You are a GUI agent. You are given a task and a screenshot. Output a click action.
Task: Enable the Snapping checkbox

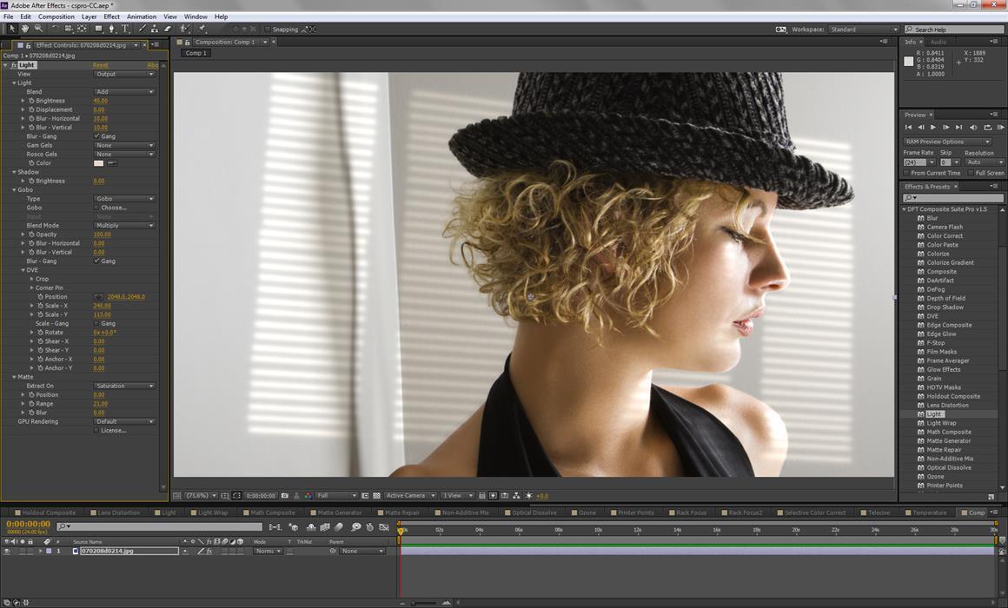267,29
